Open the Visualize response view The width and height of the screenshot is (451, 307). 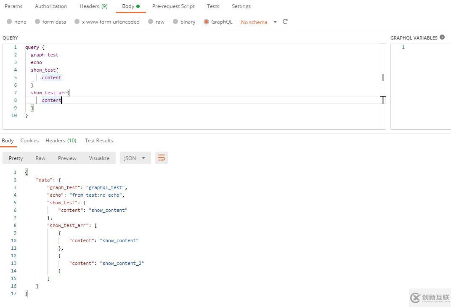coord(99,158)
